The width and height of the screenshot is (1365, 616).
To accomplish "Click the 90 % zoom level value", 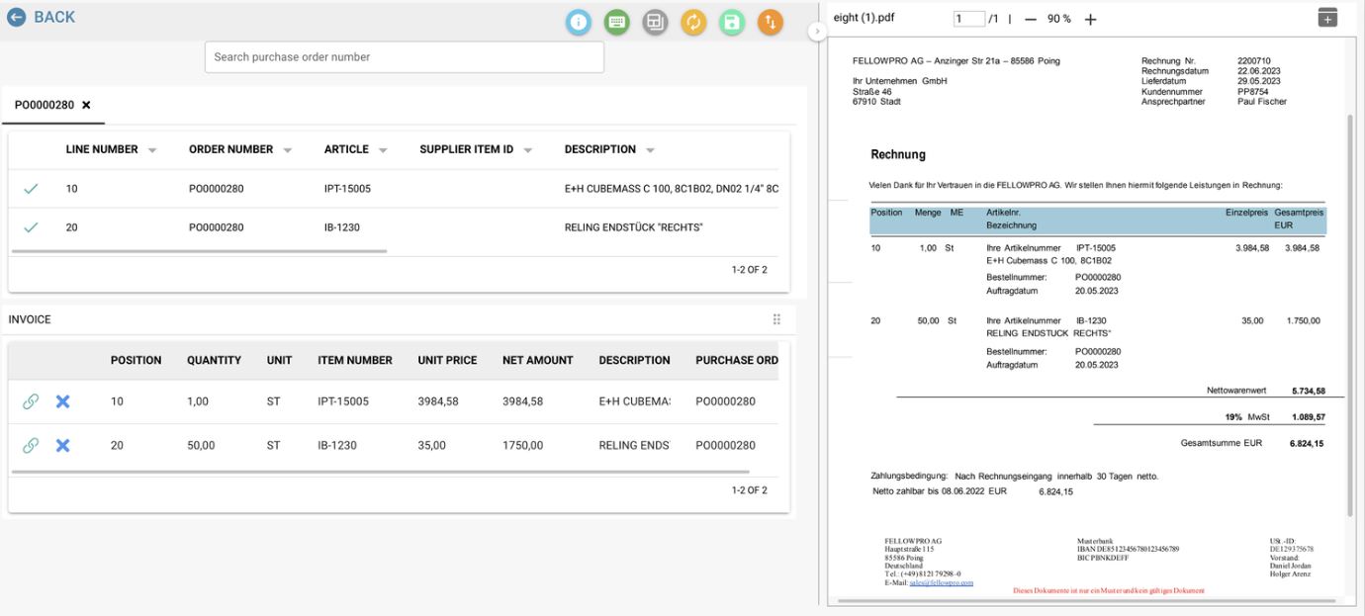I will 1059,19.
